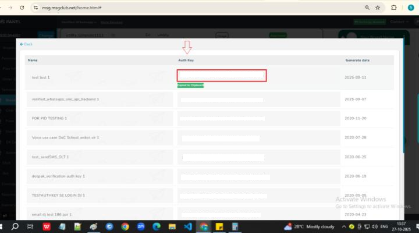Click the Back link in the modal
Viewport: 419px width, 234px height.
pos(26,44)
